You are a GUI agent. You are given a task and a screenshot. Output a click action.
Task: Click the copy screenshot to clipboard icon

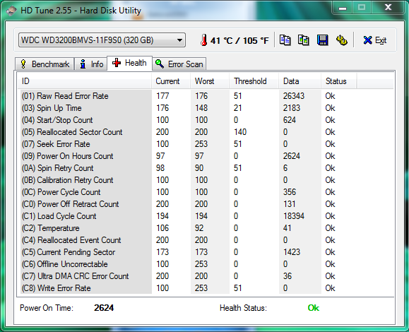(304, 40)
